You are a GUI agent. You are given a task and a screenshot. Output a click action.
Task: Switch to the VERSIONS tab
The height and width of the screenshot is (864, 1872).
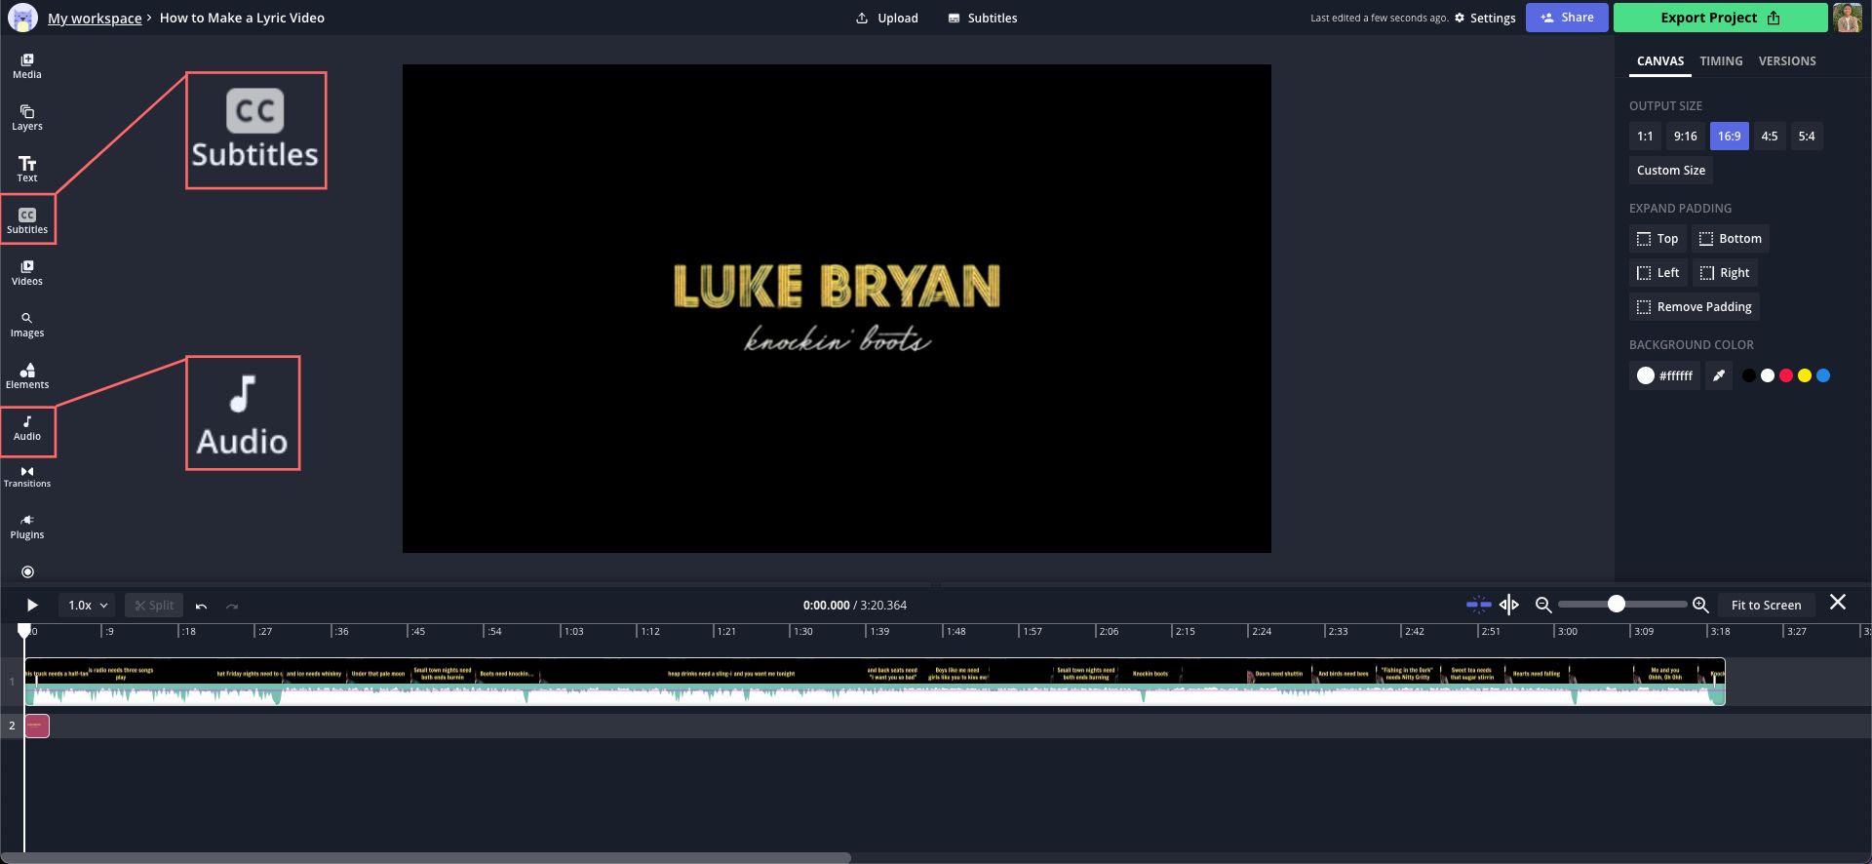1786,61
